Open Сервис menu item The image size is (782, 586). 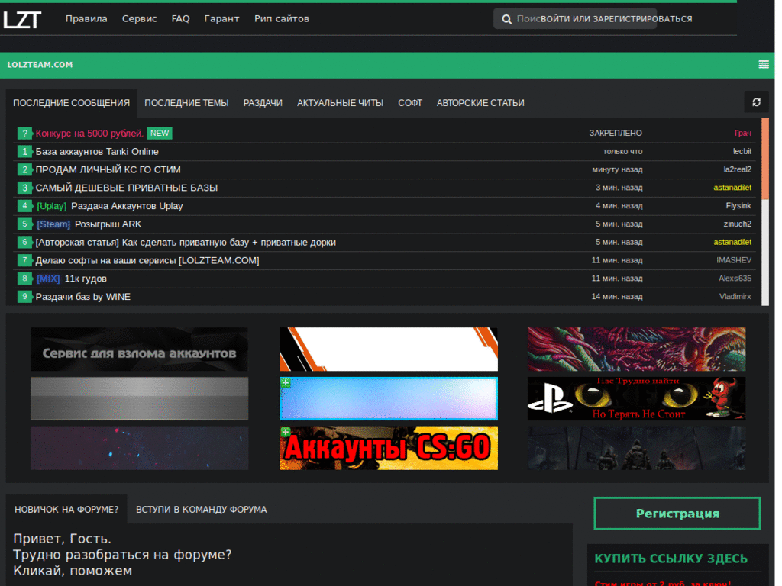click(x=140, y=19)
